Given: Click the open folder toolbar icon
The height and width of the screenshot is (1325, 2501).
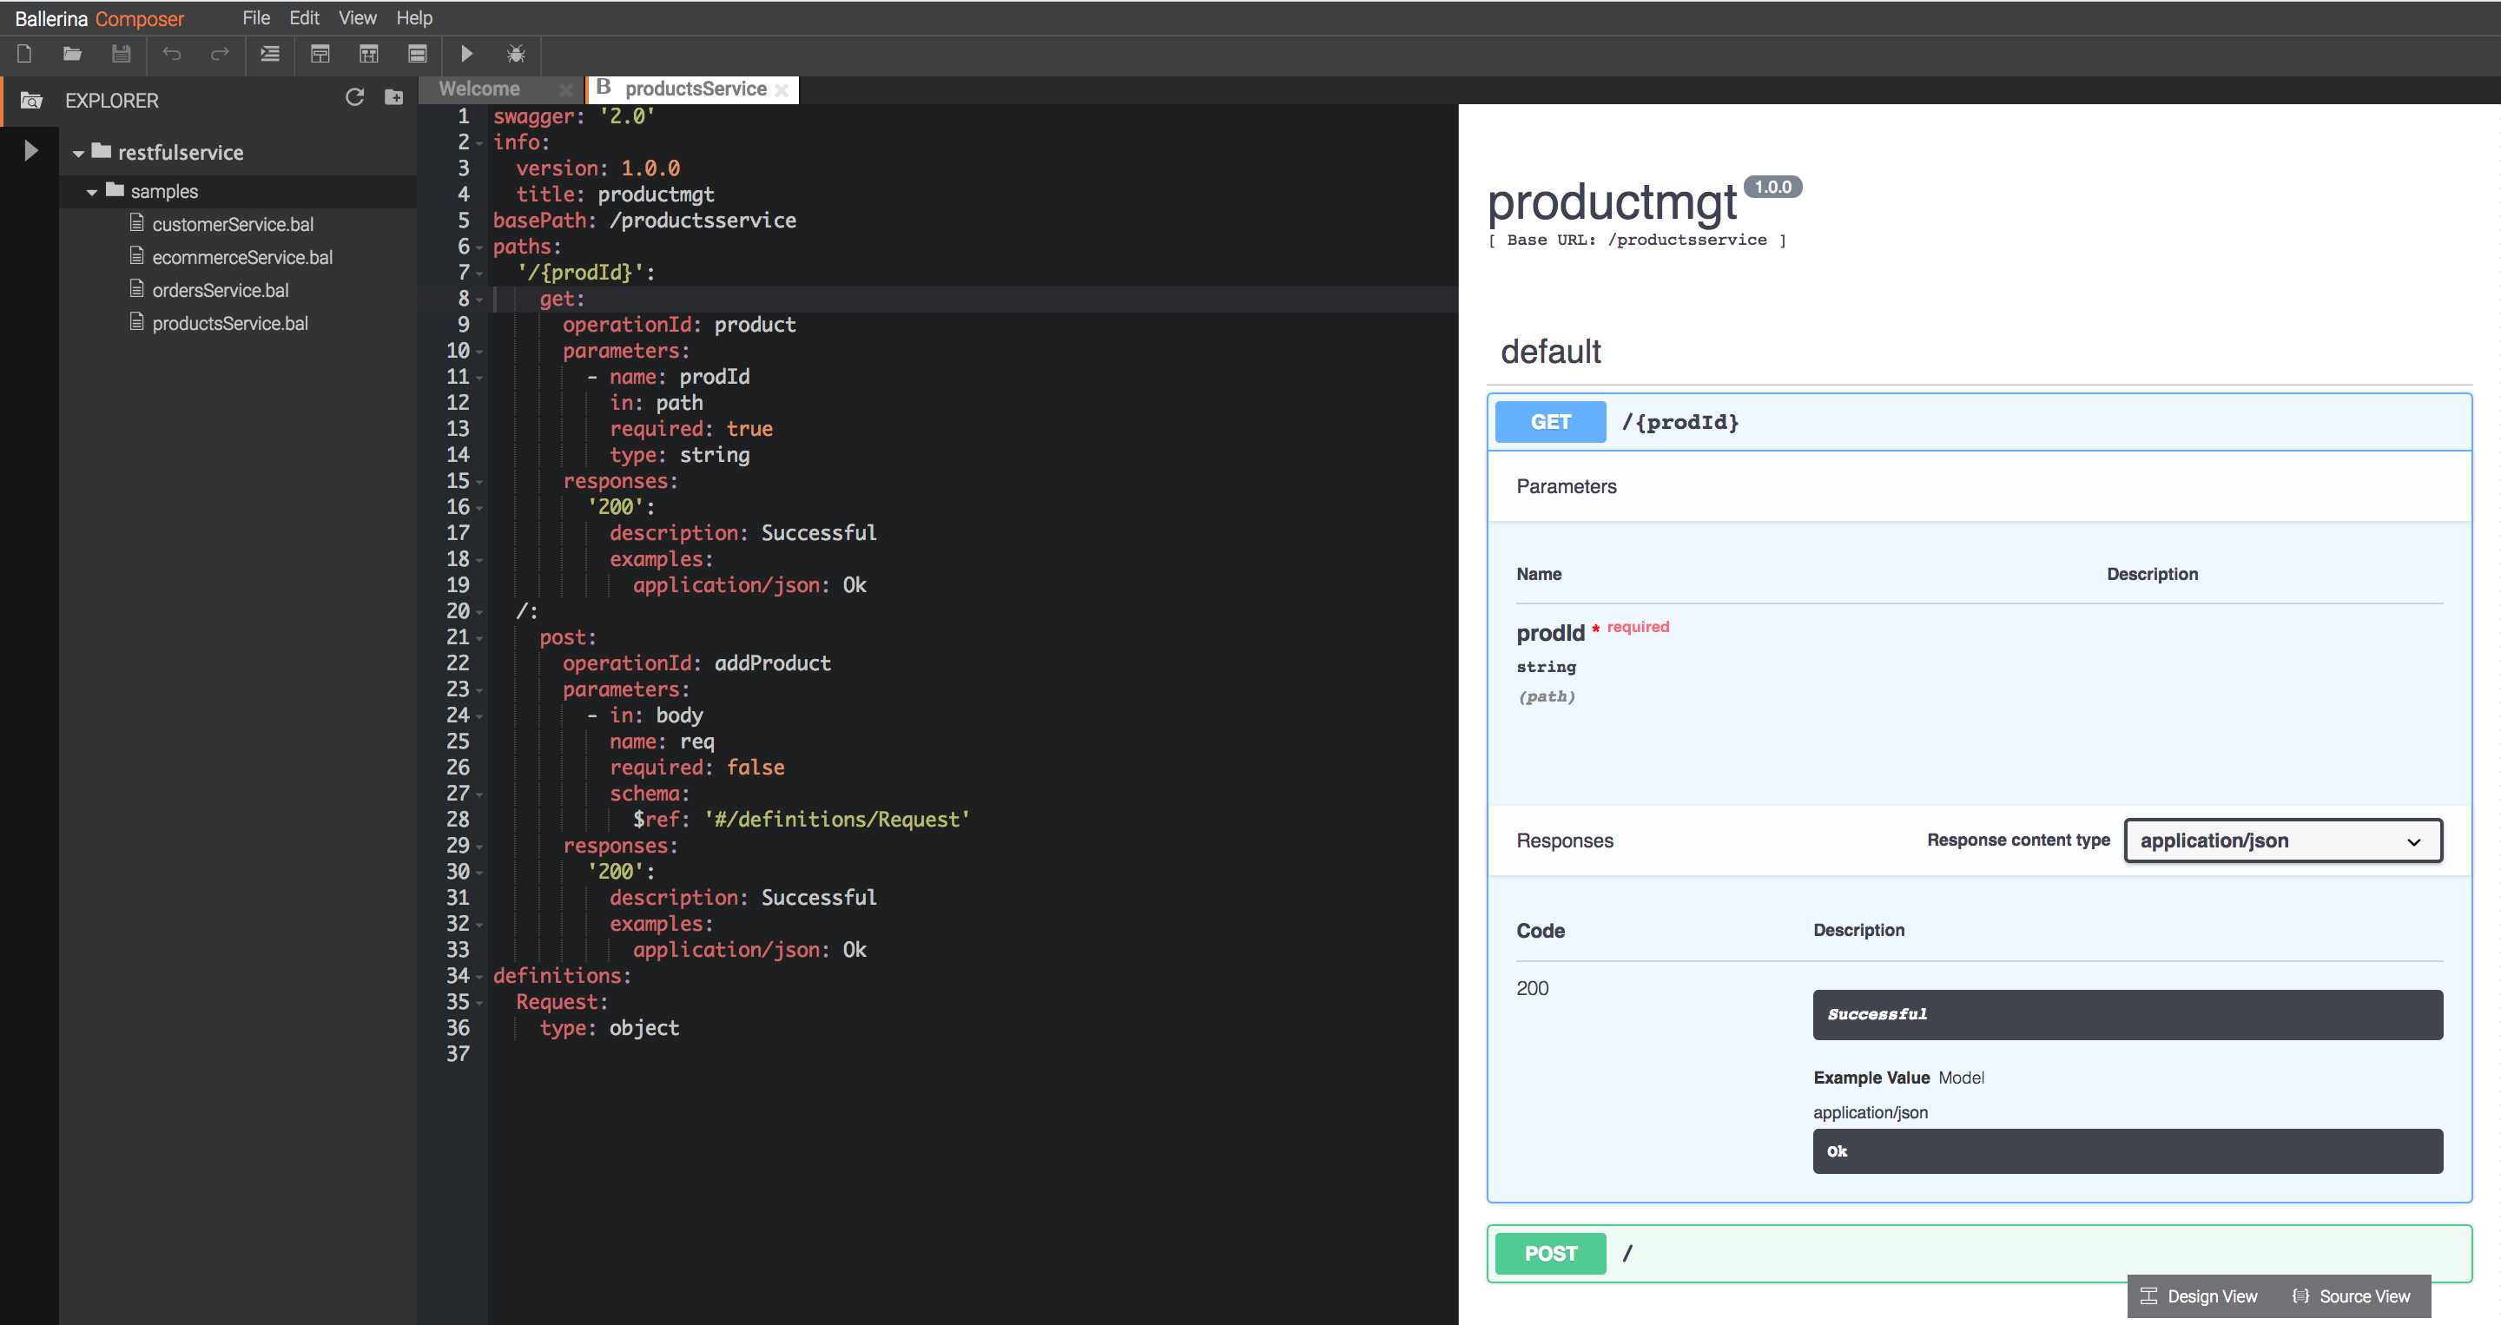Looking at the screenshot, I should pyautogui.click(x=72, y=55).
